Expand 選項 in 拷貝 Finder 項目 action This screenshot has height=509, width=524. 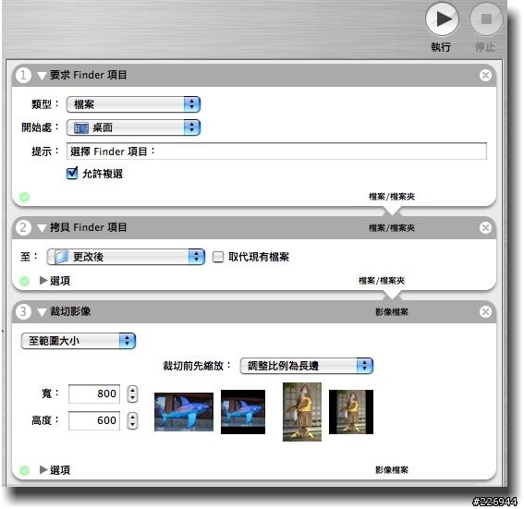pyautogui.click(x=43, y=280)
